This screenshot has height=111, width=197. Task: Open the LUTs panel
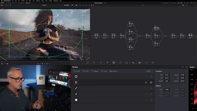(x=14, y=3)
